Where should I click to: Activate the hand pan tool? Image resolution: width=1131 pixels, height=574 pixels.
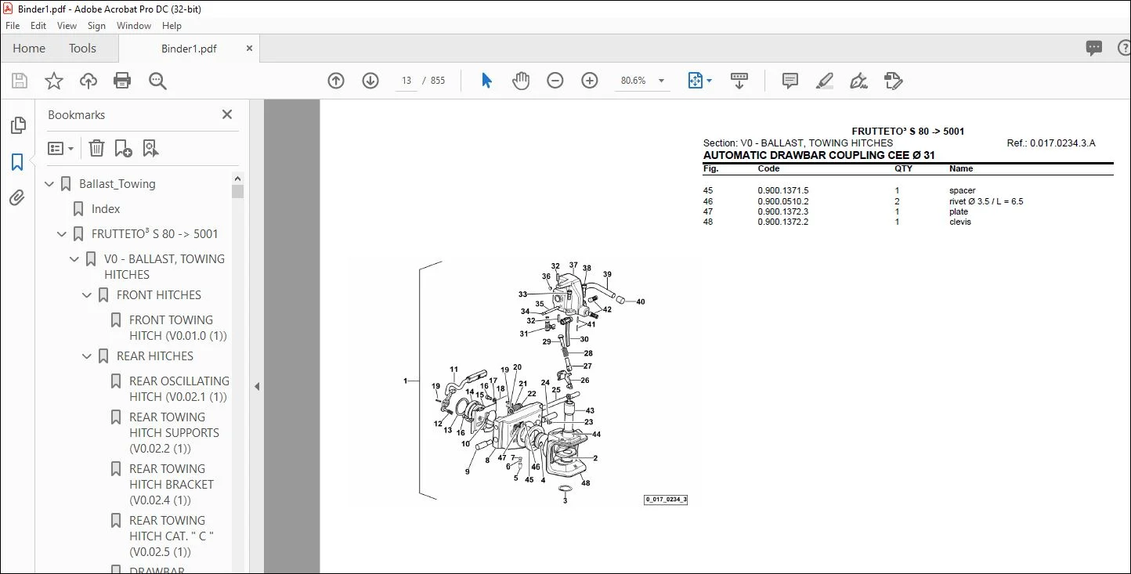pyautogui.click(x=521, y=81)
